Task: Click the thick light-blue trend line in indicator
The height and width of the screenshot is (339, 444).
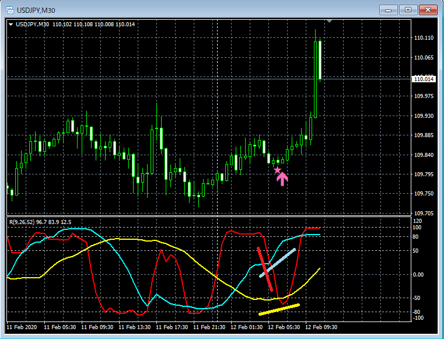Action: [x=278, y=263]
